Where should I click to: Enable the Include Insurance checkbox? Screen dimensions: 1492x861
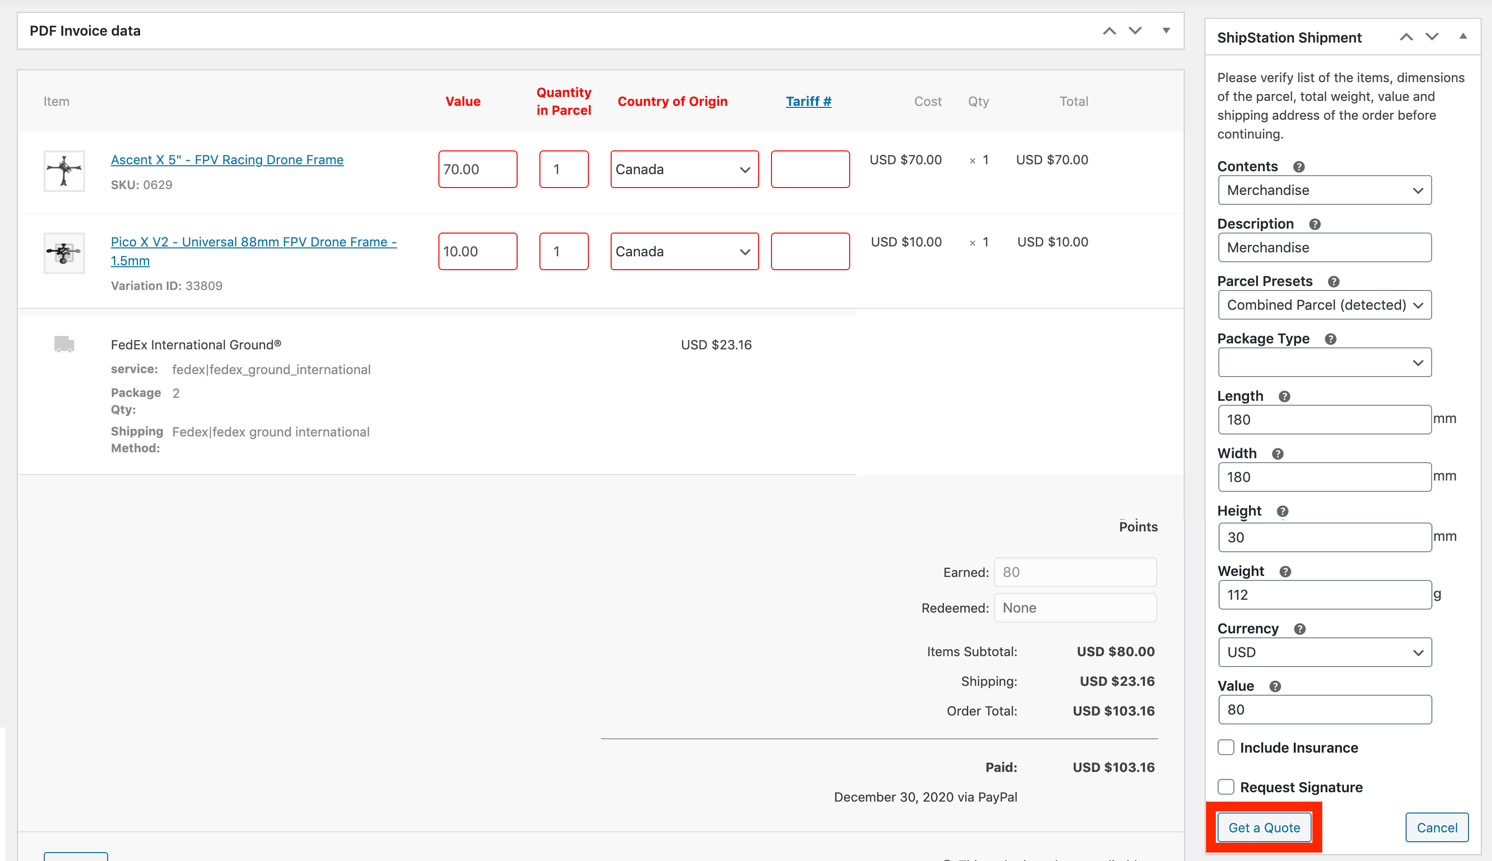point(1226,748)
